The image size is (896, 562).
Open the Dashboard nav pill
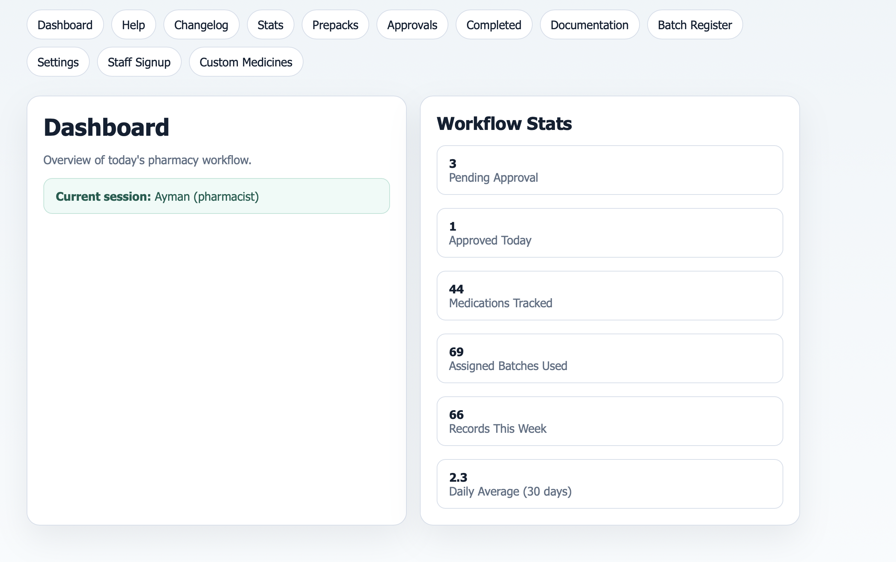coord(65,24)
